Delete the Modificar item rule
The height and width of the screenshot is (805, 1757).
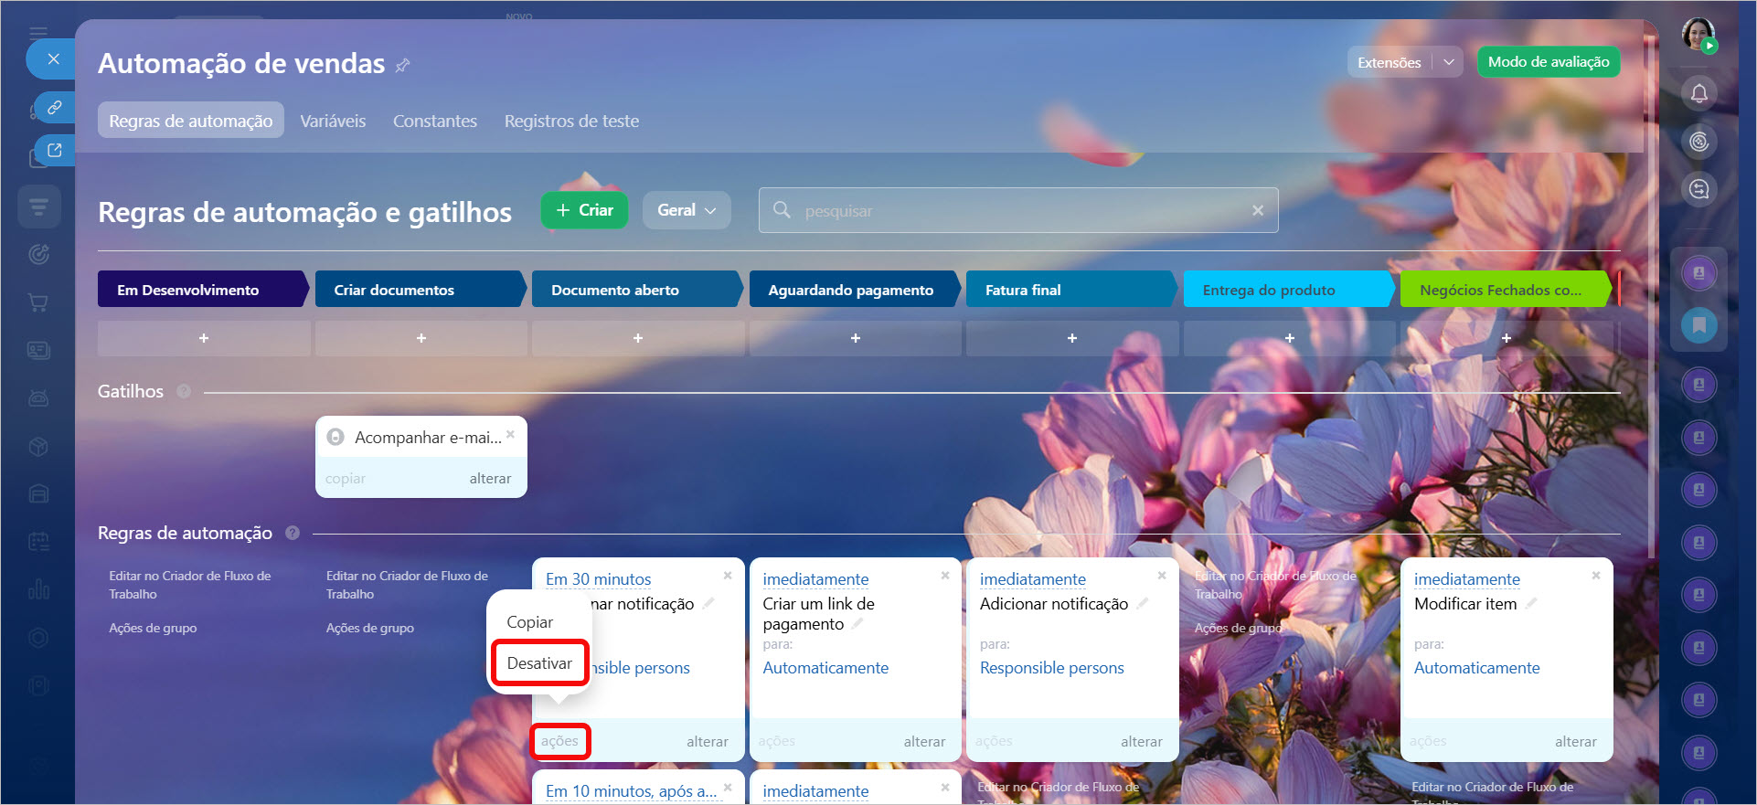click(1596, 575)
